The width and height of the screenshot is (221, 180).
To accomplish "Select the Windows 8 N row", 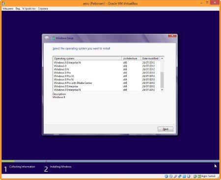I will coord(107,70).
